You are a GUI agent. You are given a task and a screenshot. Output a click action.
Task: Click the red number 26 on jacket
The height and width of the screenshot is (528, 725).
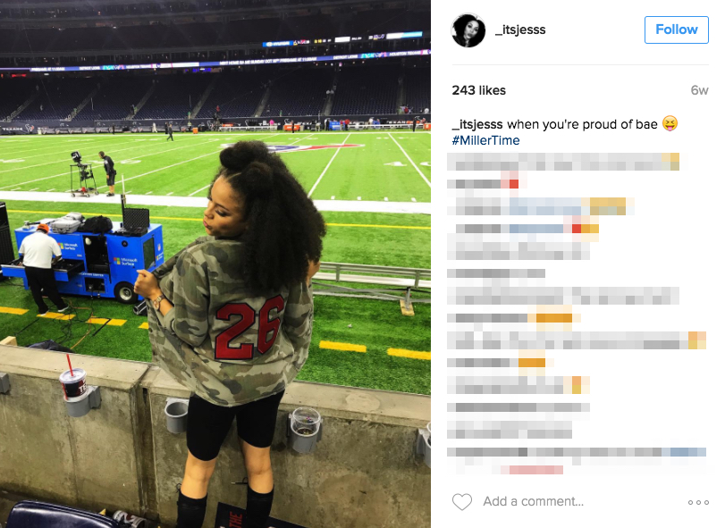click(249, 327)
